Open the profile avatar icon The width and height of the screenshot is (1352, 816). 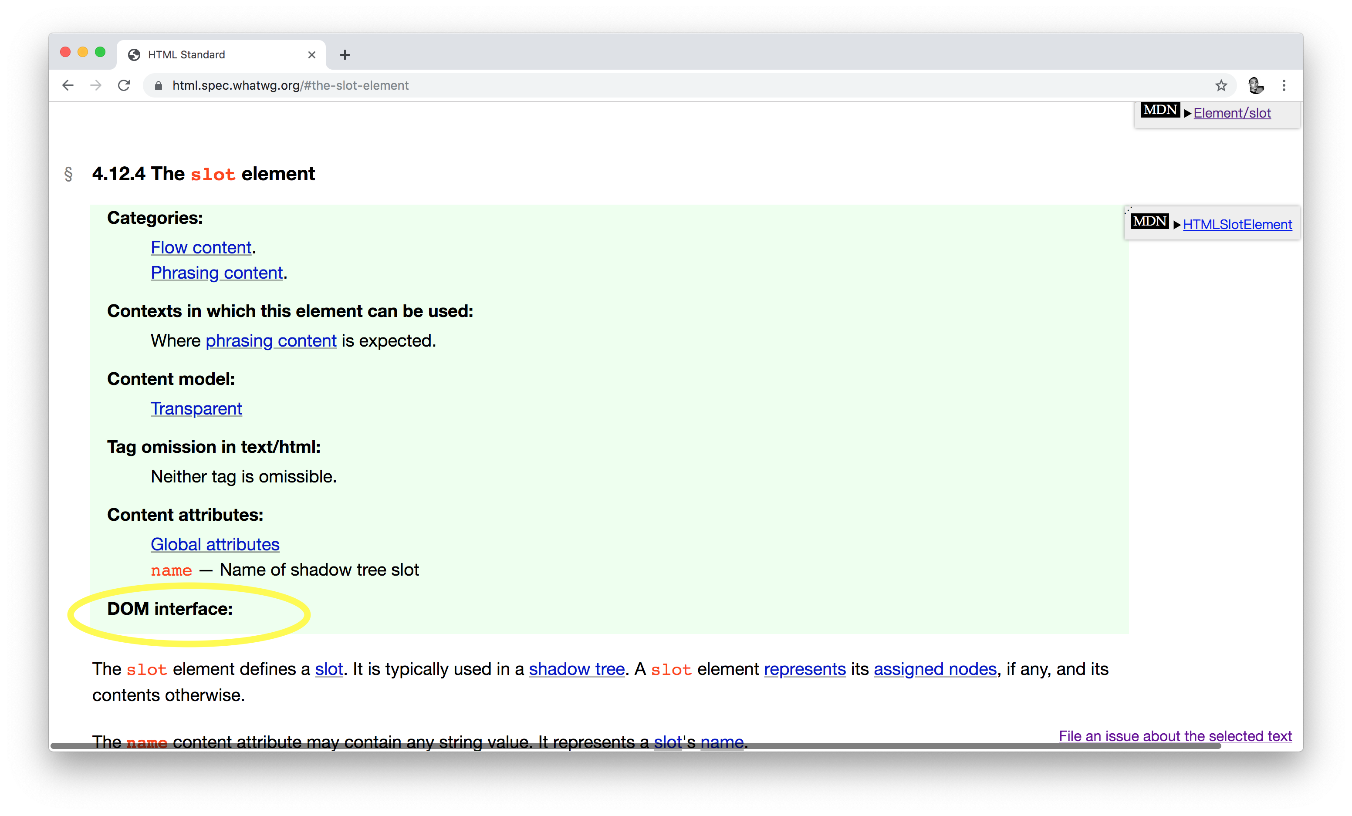click(x=1256, y=85)
